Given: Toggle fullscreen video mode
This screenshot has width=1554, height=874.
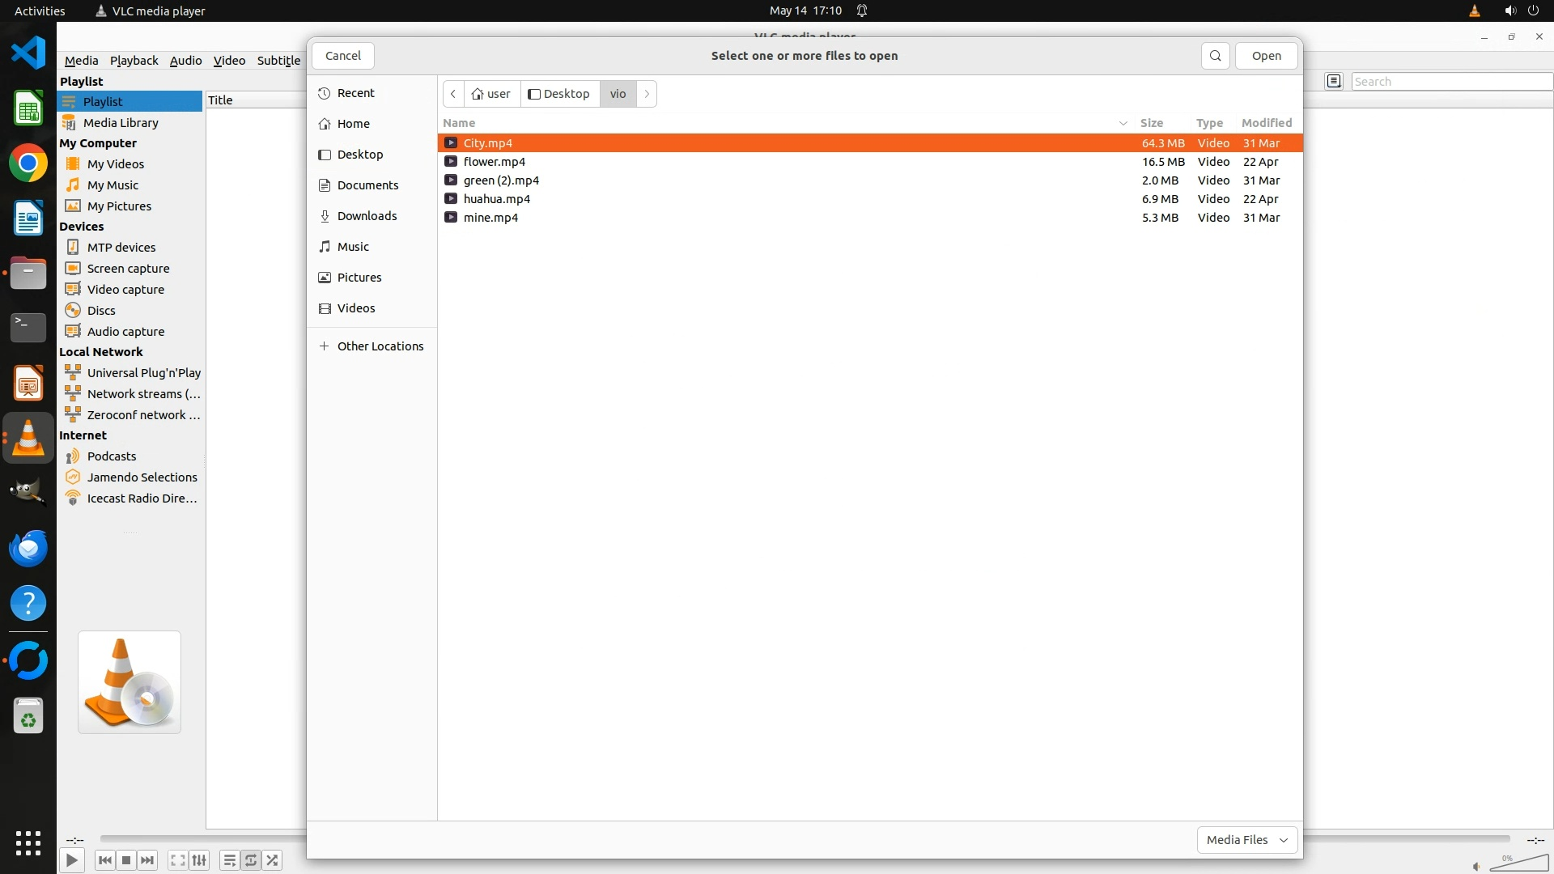Looking at the screenshot, I should tap(177, 860).
